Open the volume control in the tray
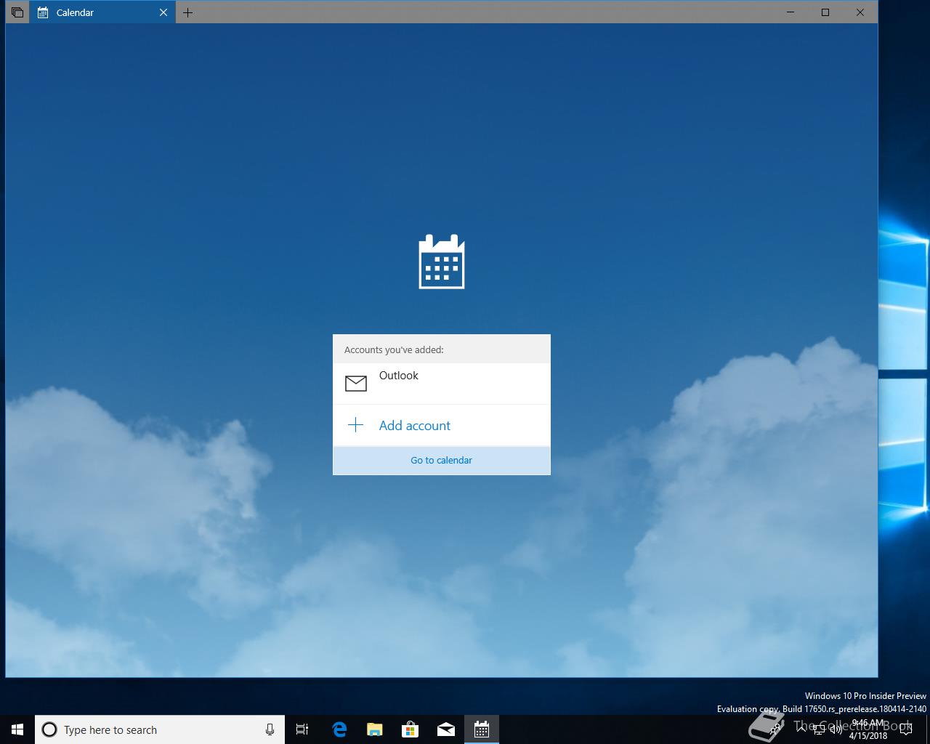 tap(836, 729)
